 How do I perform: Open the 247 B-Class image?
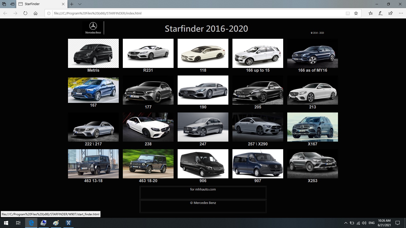203,127
